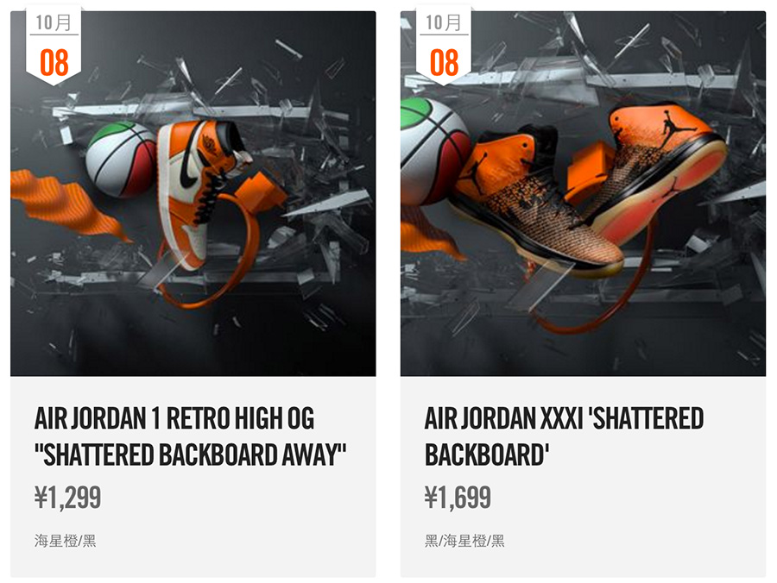Click the ¥1,699 price
The height and width of the screenshot is (583, 777).
[458, 498]
